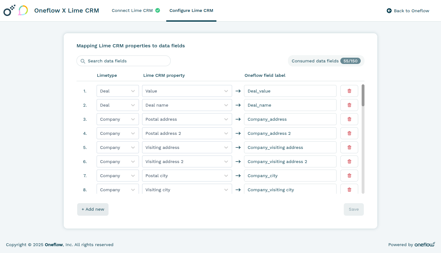Edit the Company_address 2 field label
This screenshot has height=253, width=441.
290,133
